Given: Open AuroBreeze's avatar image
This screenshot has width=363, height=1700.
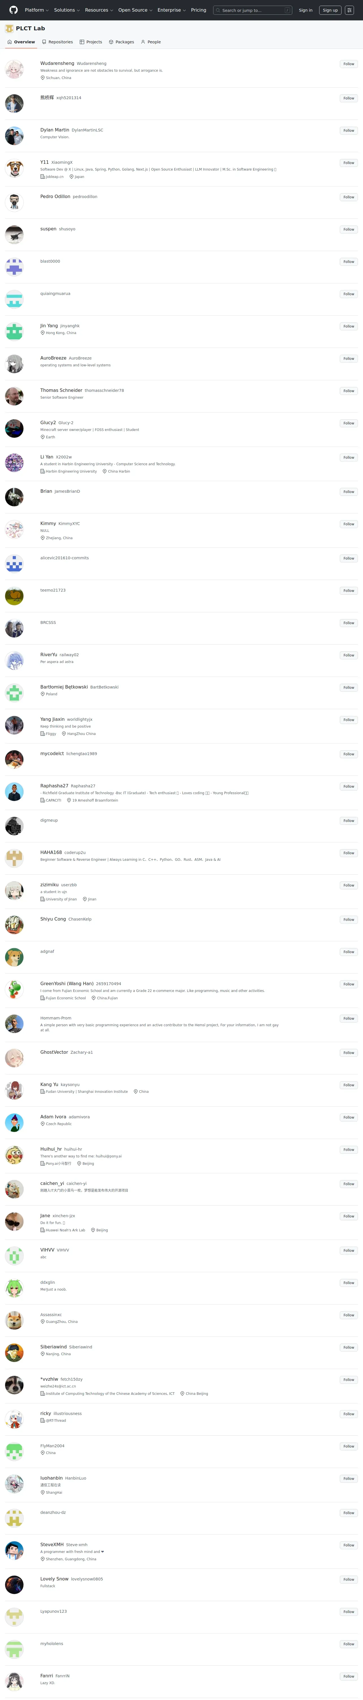Looking at the screenshot, I should pyautogui.click(x=14, y=364).
